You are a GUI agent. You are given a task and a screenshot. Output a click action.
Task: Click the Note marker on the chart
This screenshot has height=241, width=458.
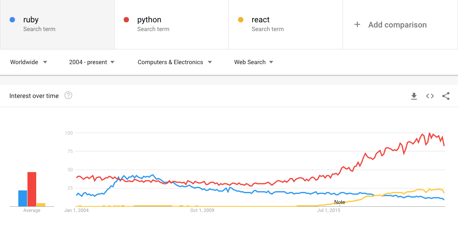(x=340, y=202)
